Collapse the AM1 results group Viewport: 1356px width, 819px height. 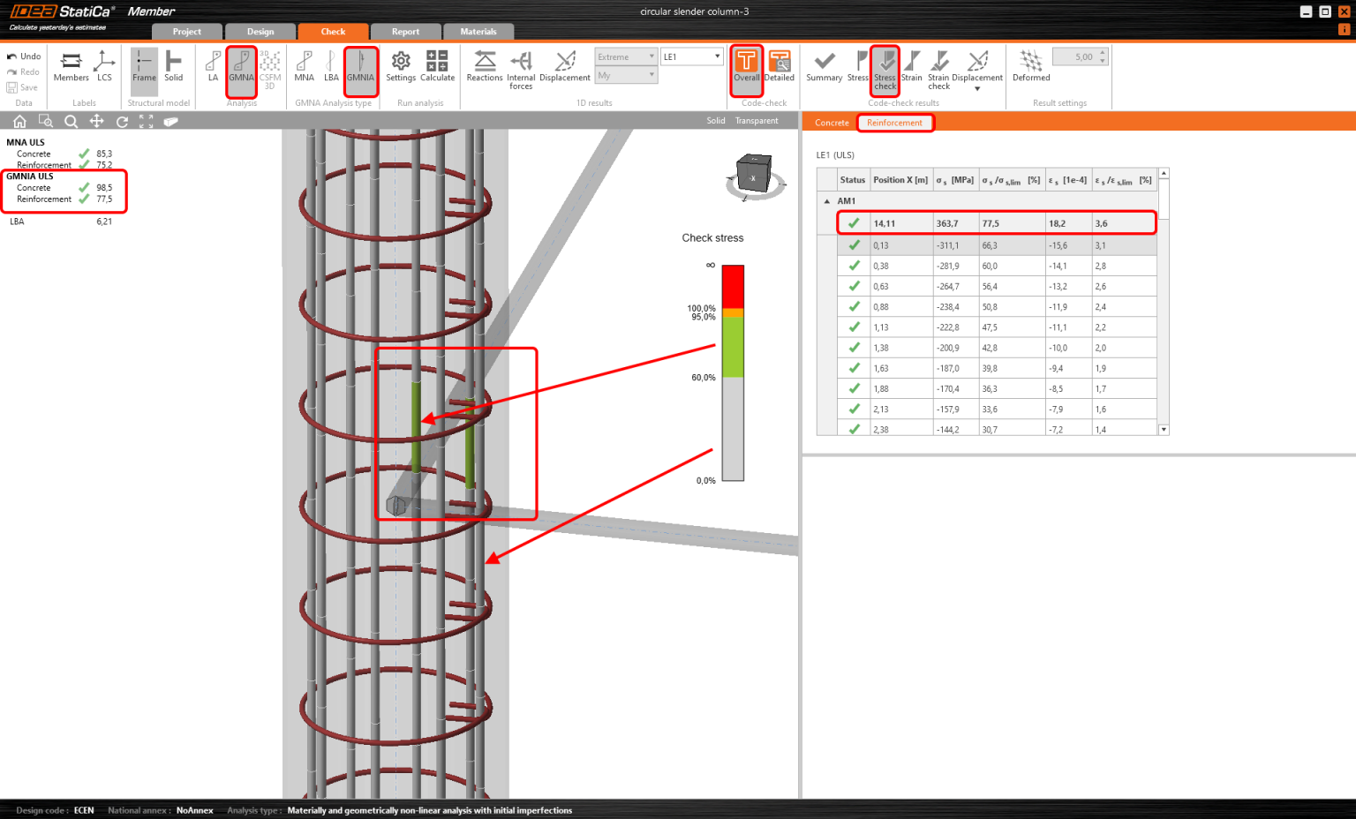[x=827, y=200]
